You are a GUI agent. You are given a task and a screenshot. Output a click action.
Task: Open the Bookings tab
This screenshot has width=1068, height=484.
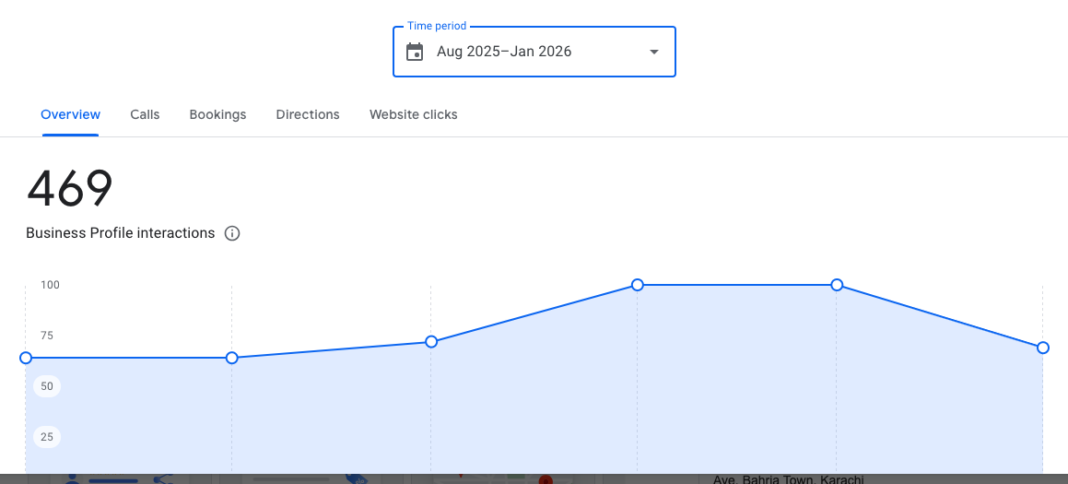tap(217, 114)
